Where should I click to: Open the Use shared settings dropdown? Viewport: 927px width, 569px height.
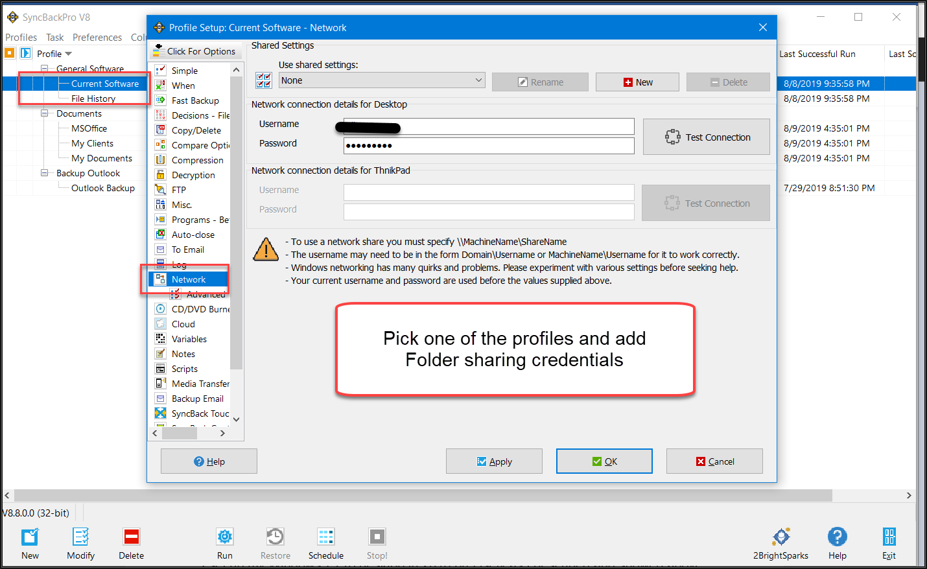pos(382,80)
